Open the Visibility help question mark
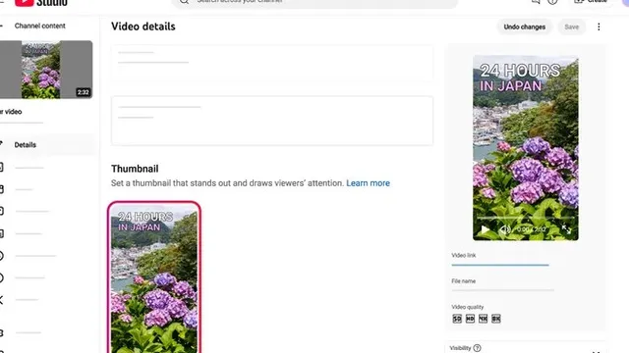Screen dimensions: 629x353 click(477, 348)
